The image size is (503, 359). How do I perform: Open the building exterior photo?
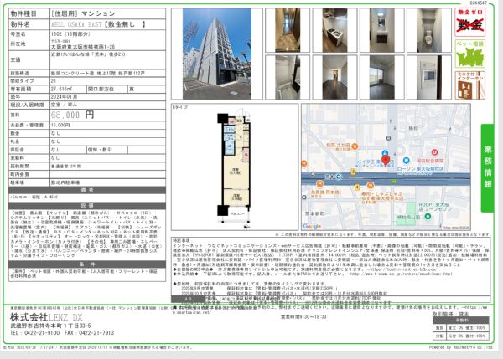(x=217, y=54)
